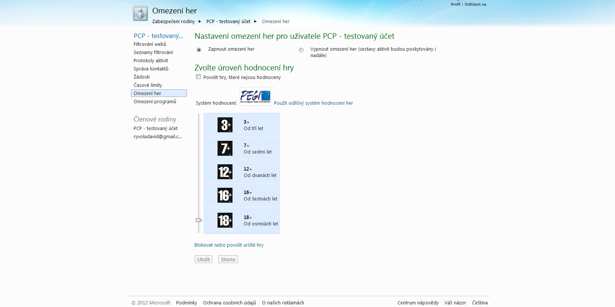
Task: Open Žádosti in sidebar
Action: point(141,77)
